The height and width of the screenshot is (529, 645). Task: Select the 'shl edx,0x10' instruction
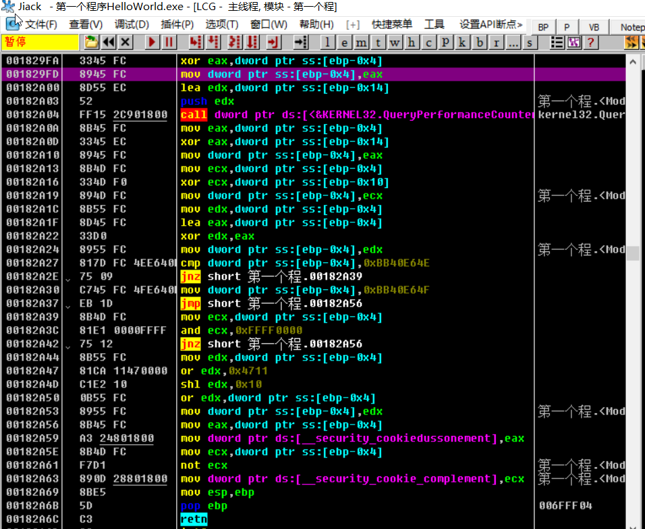coord(221,384)
